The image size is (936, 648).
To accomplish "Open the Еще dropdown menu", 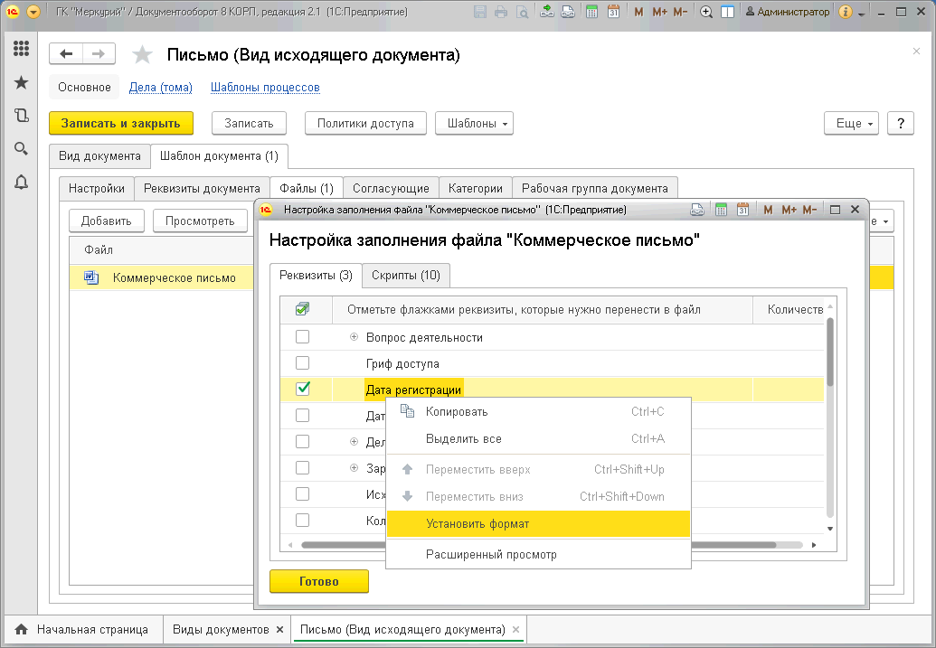I will pyautogui.click(x=851, y=124).
